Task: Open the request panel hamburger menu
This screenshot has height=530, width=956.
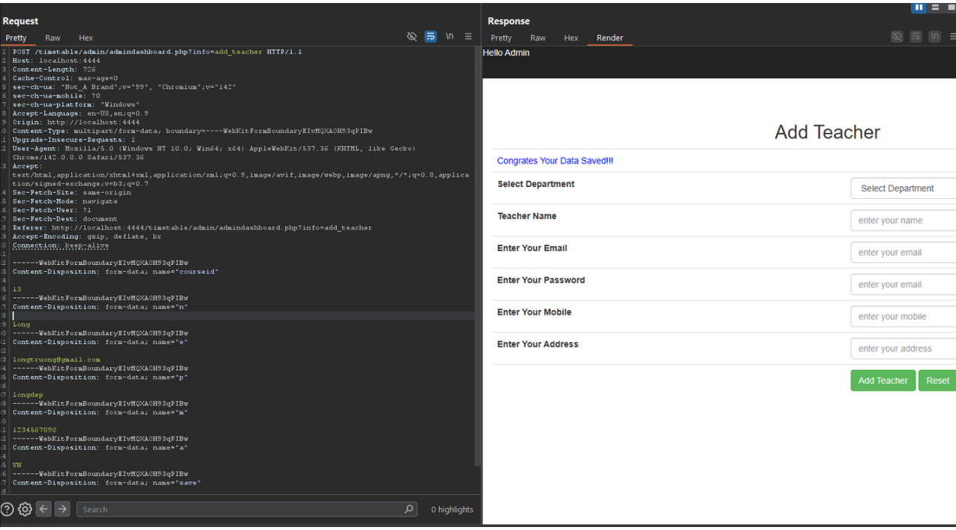Action: pos(468,37)
